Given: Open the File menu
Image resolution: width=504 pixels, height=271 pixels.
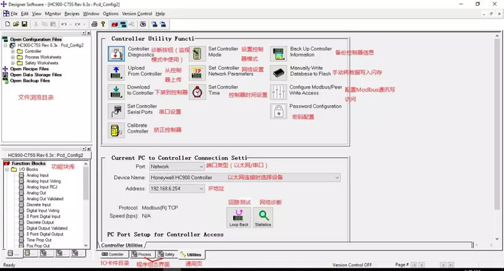Looking at the screenshot, I should click(14, 13).
